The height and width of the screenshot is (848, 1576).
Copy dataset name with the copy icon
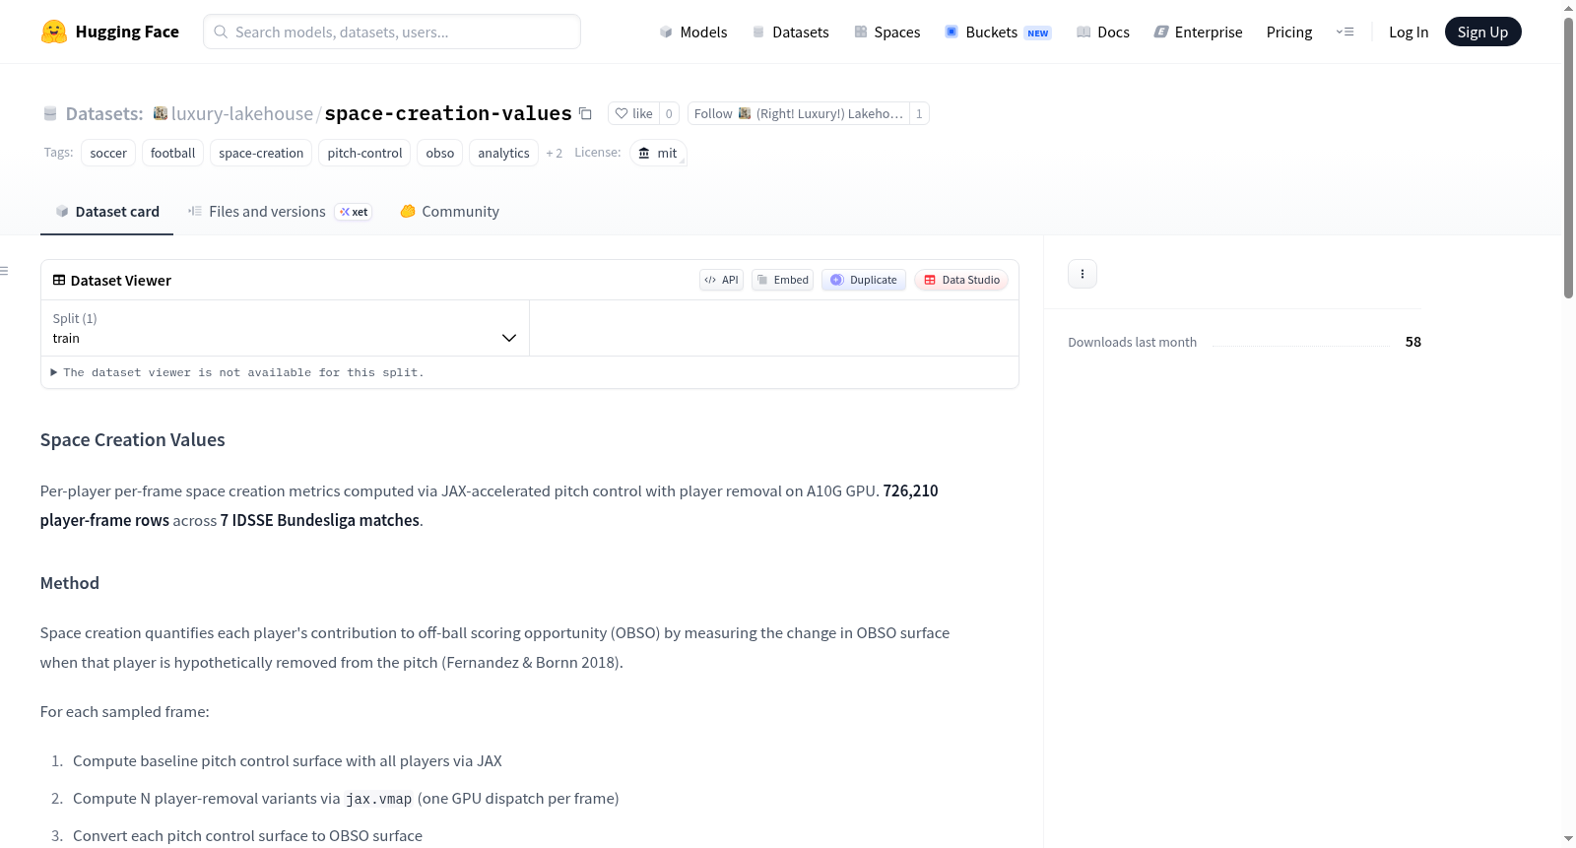585,113
